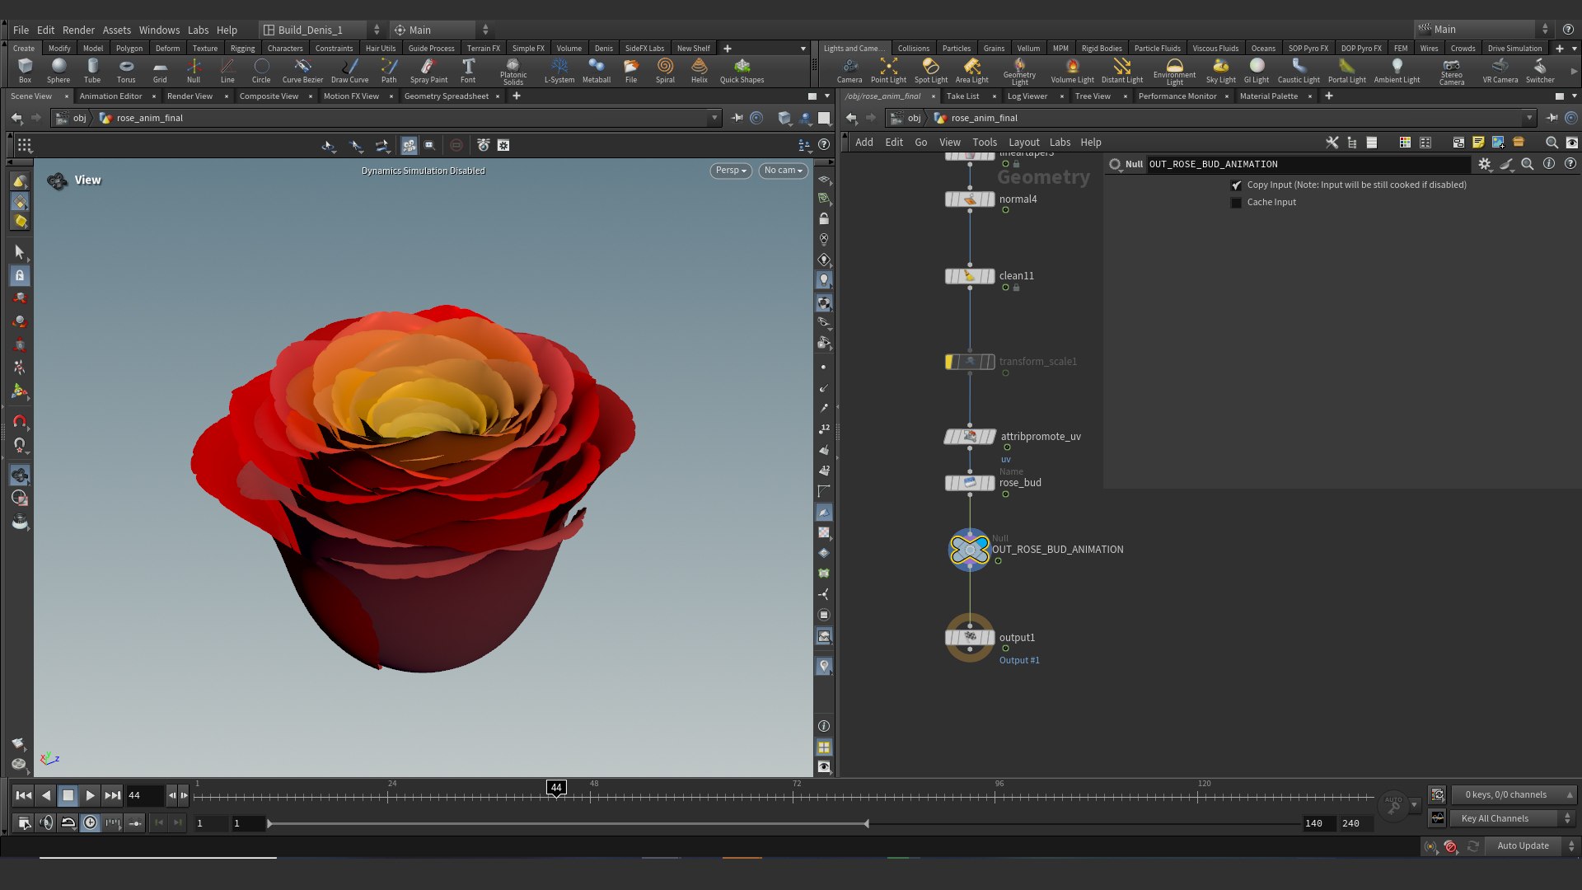Create a Box from the shelf
1582x890 pixels.
(x=25, y=70)
